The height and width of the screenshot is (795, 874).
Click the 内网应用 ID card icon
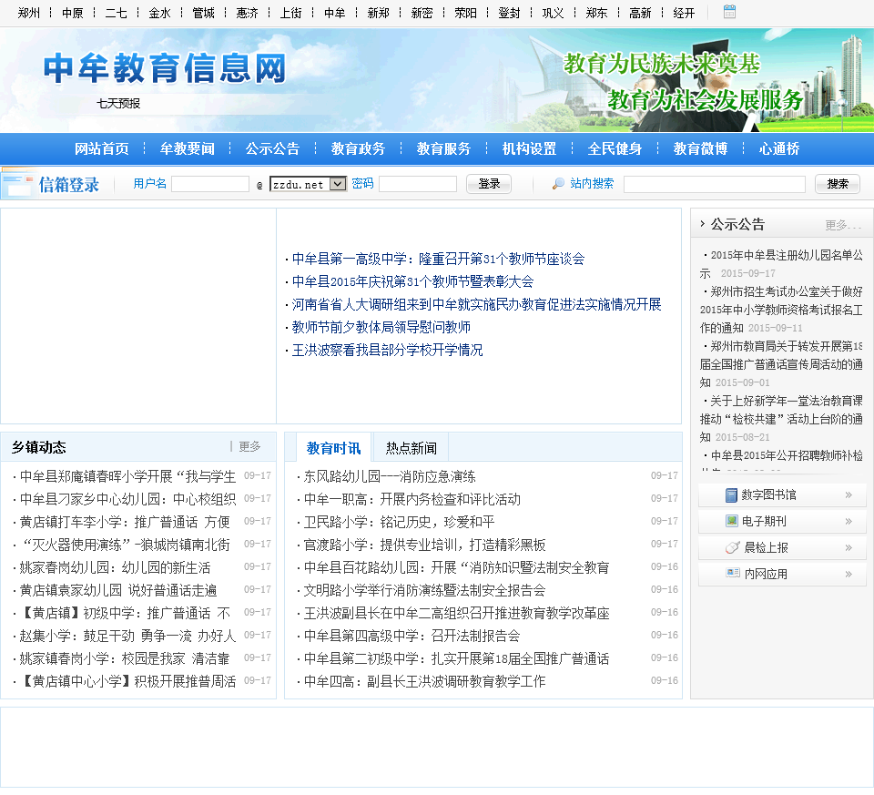click(732, 574)
